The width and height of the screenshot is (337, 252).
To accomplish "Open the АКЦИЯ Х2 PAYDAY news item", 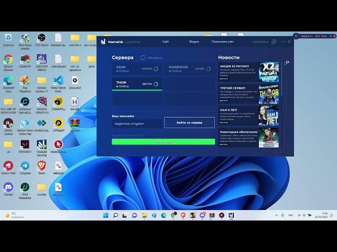I will [249, 72].
